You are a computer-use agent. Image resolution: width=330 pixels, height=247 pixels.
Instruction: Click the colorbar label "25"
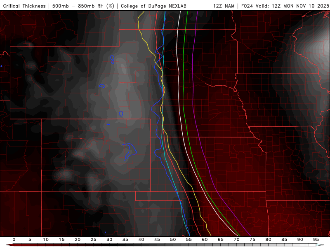pyautogui.click(x=94, y=240)
